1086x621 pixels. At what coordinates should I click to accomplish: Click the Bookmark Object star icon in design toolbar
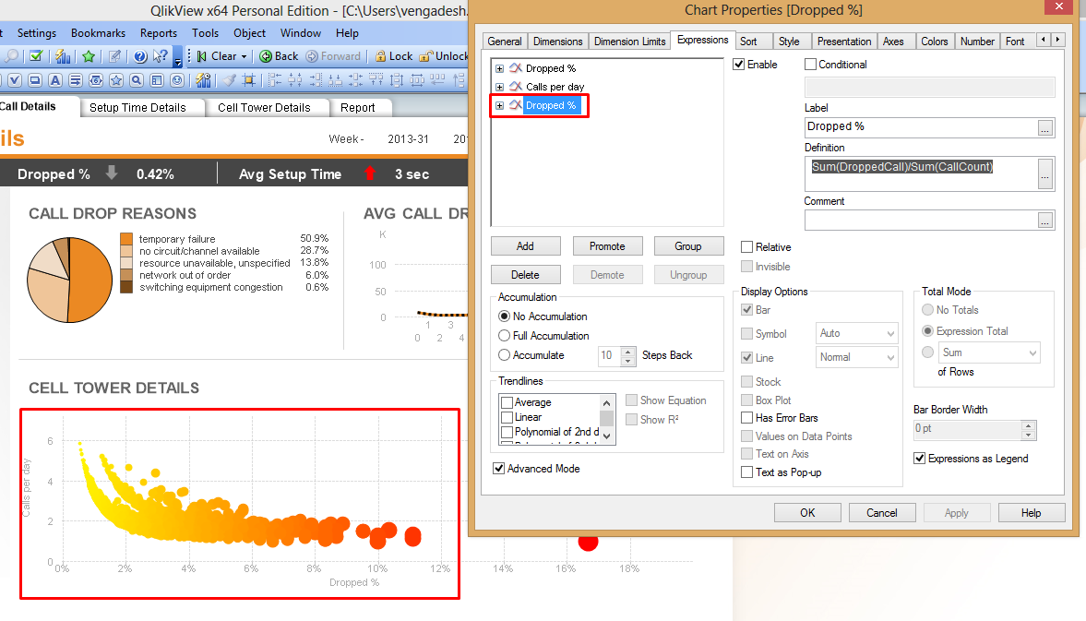click(x=116, y=80)
